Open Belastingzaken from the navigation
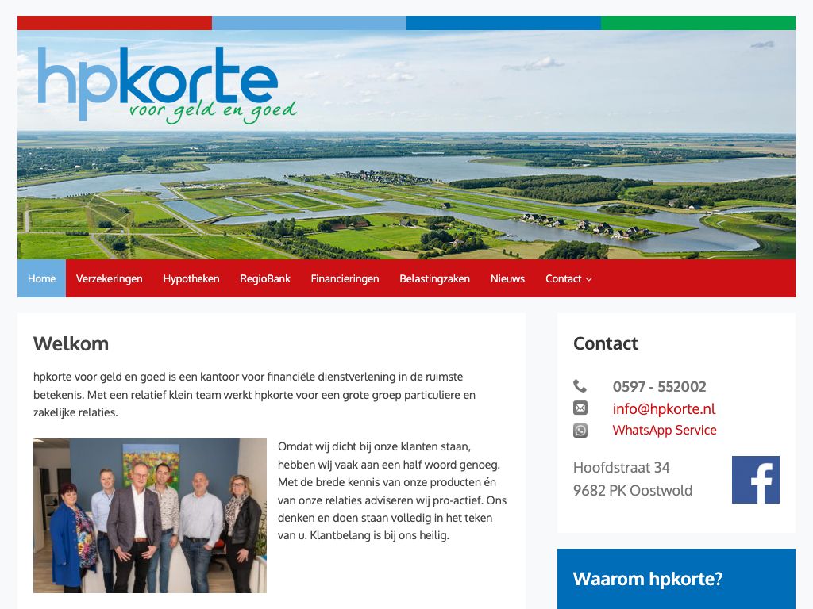The width and height of the screenshot is (813, 609). (x=434, y=278)
